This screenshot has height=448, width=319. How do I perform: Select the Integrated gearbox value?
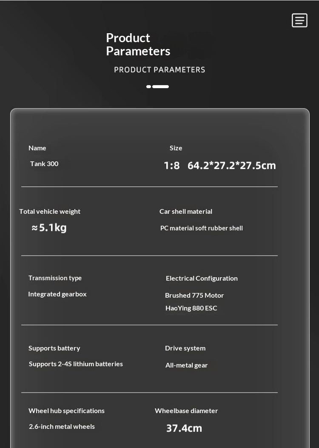[57, 294]
